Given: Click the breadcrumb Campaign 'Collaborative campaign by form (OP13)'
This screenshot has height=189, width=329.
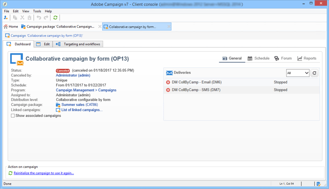Looking at the screenshot, I should pos(47,35).
